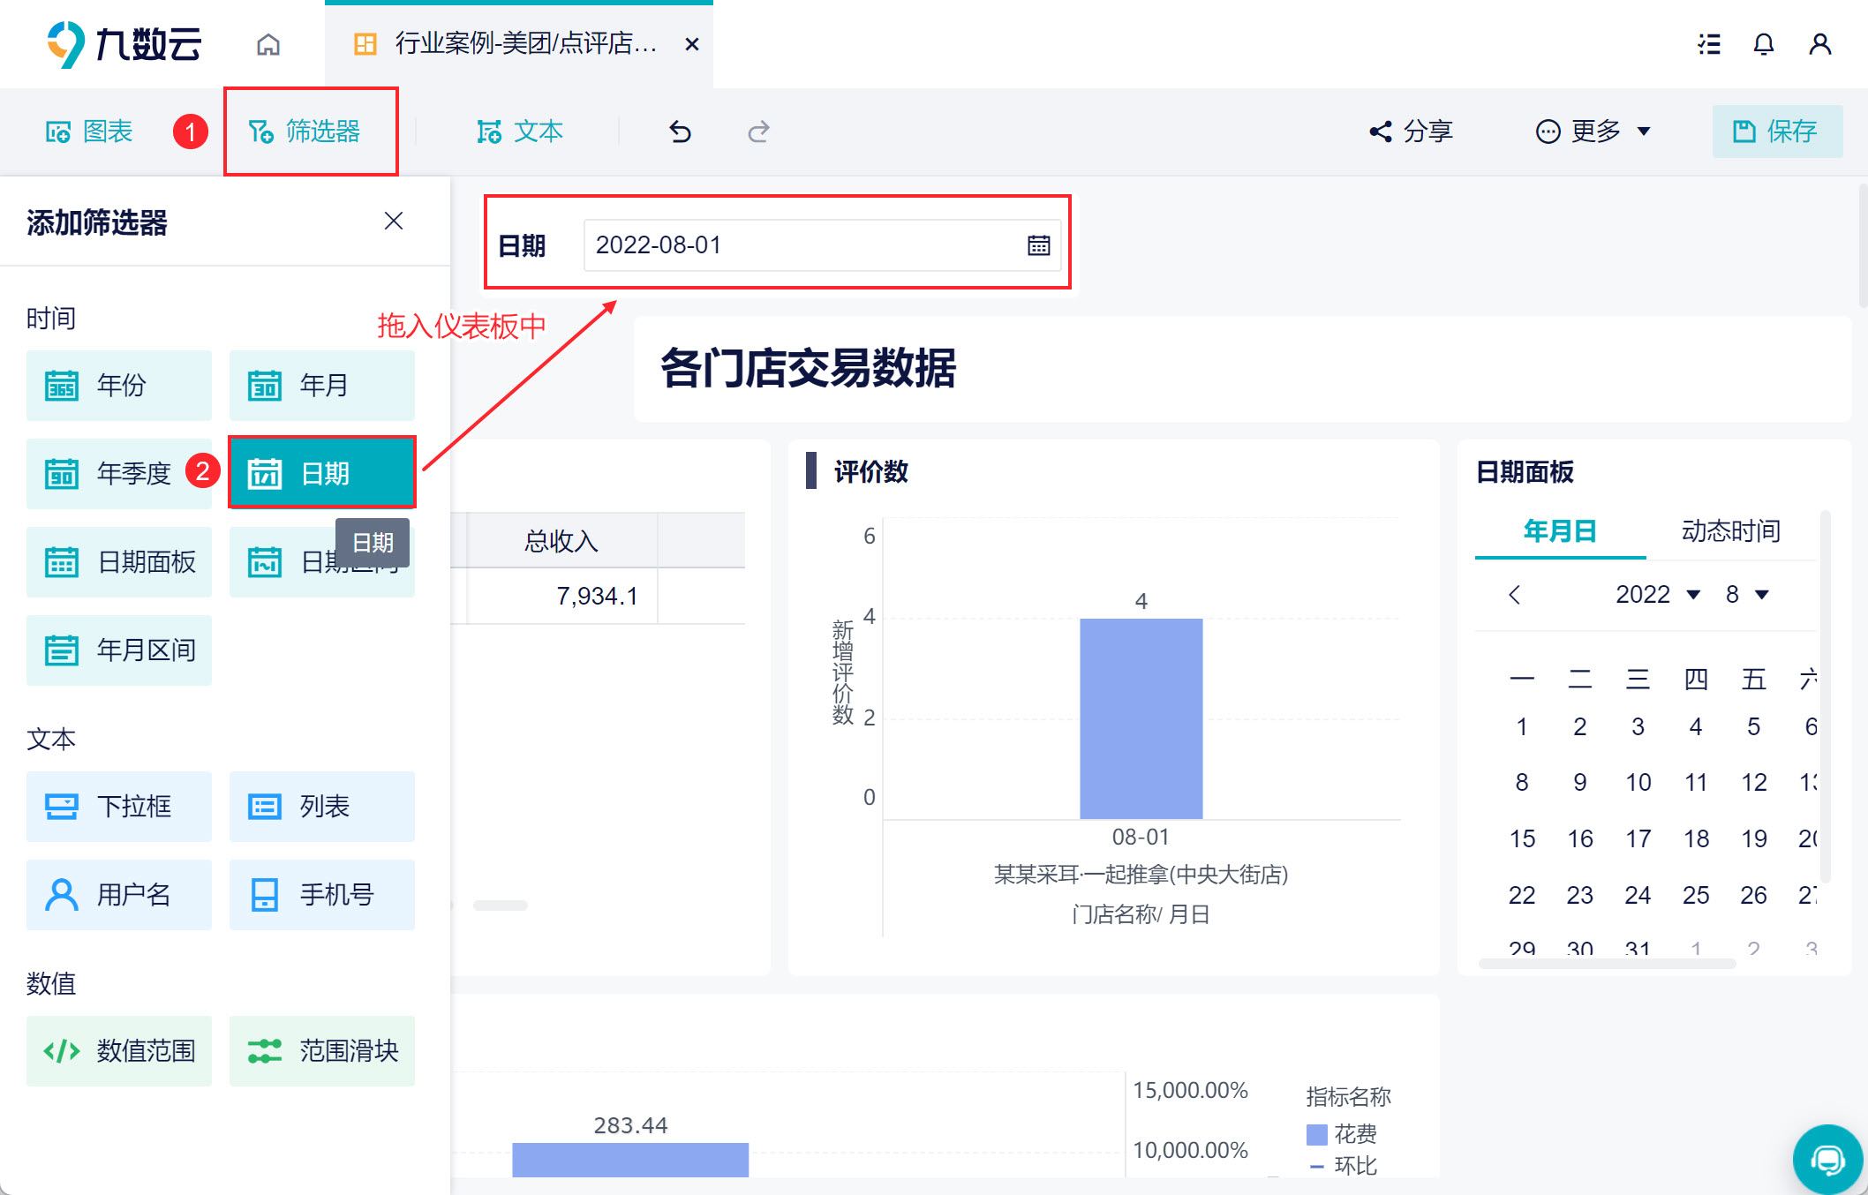Close the 添加筛选器 panel
Image resolution: width=1868 pixels, height=1195 pixels.
pyautogui.click(x=394, y=221)
